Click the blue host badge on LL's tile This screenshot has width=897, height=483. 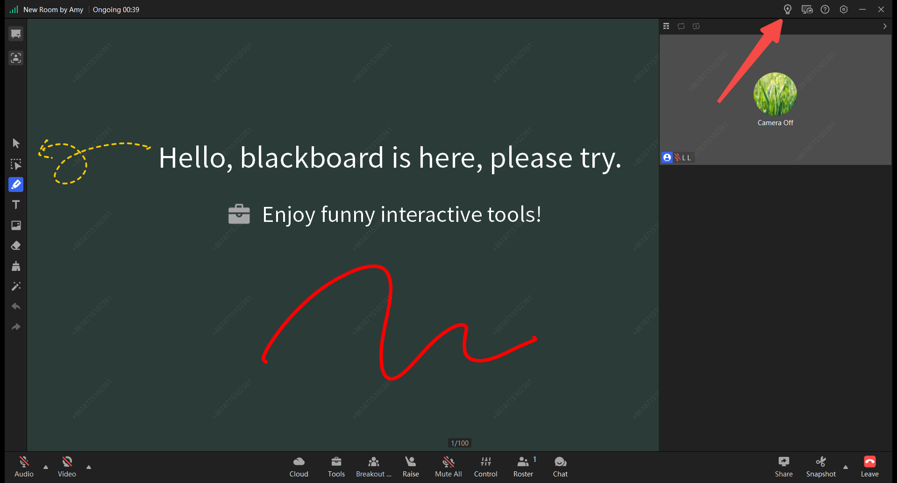click(667, 157)
